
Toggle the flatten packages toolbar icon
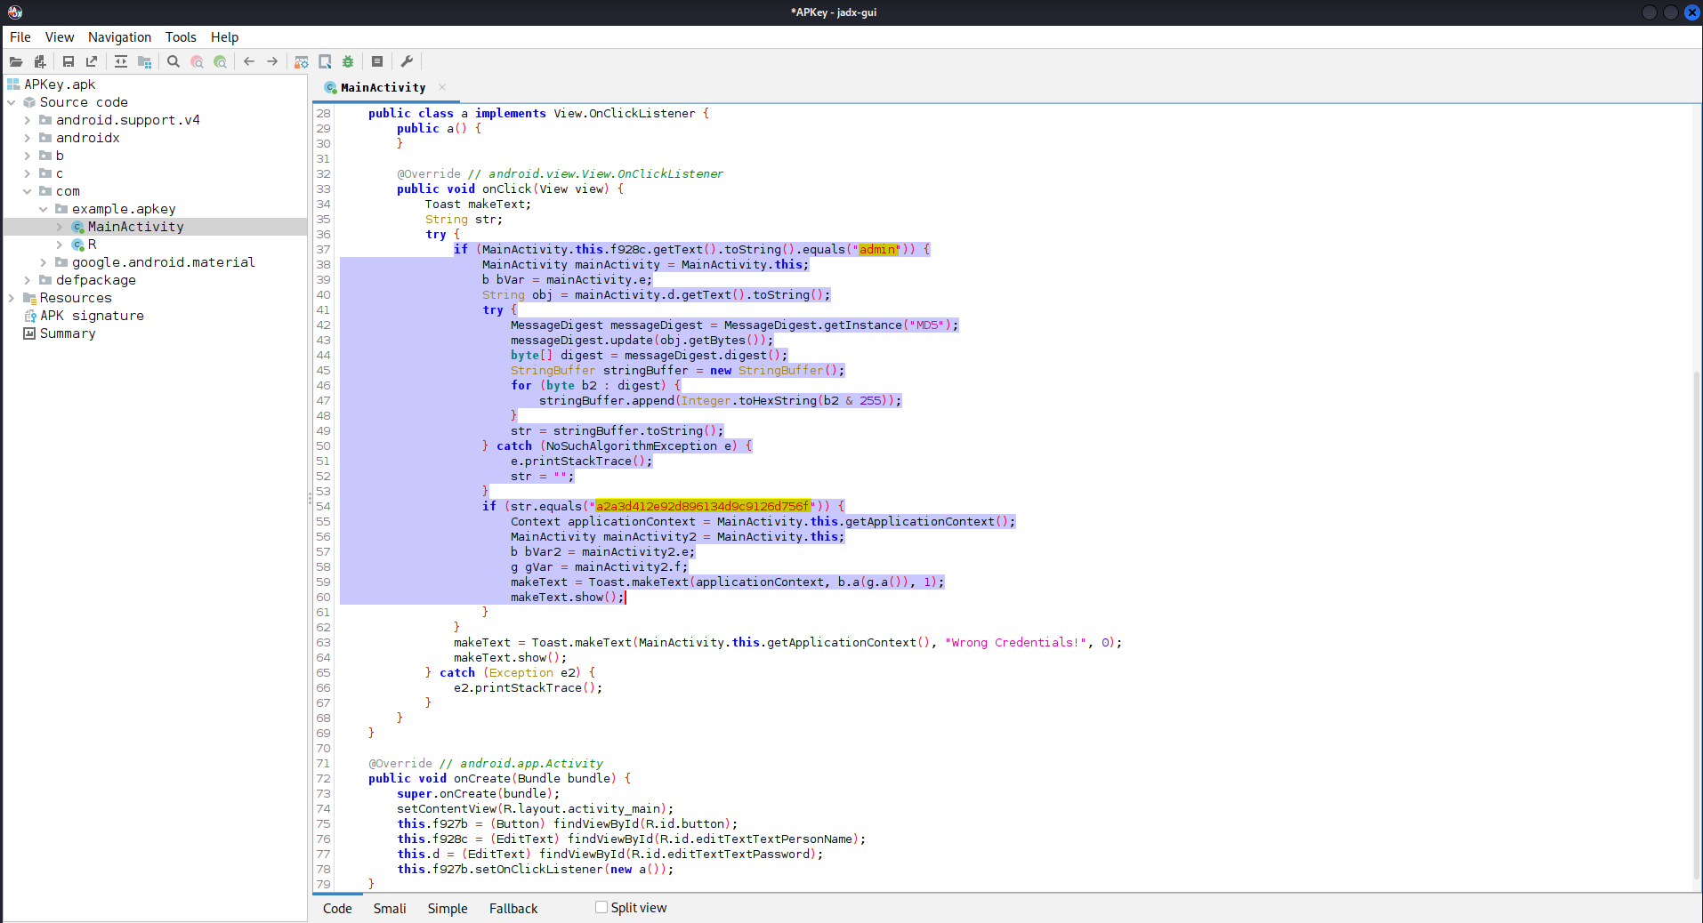[x=144, y=61]
